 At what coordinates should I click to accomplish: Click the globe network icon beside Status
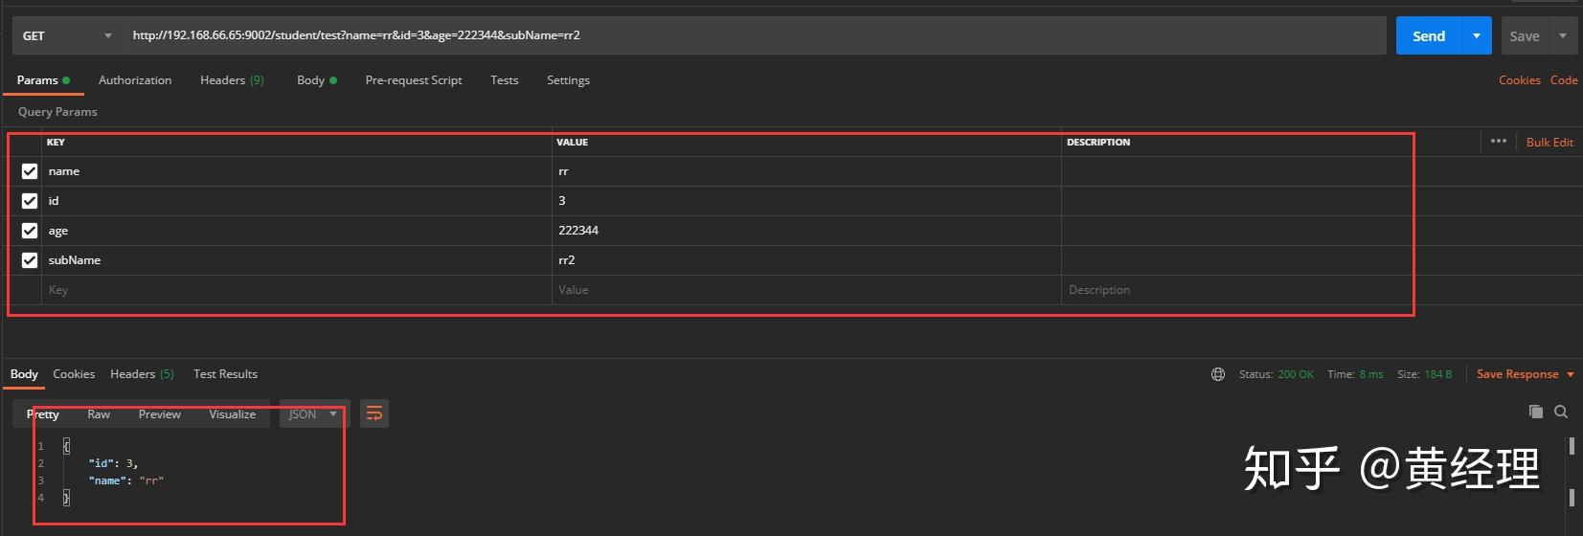[x=1218, y=374]
